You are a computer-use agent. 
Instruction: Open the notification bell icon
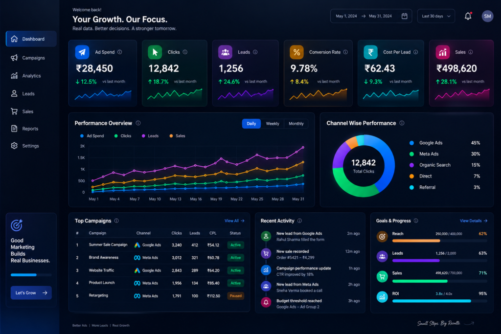(x=468, y=16)
